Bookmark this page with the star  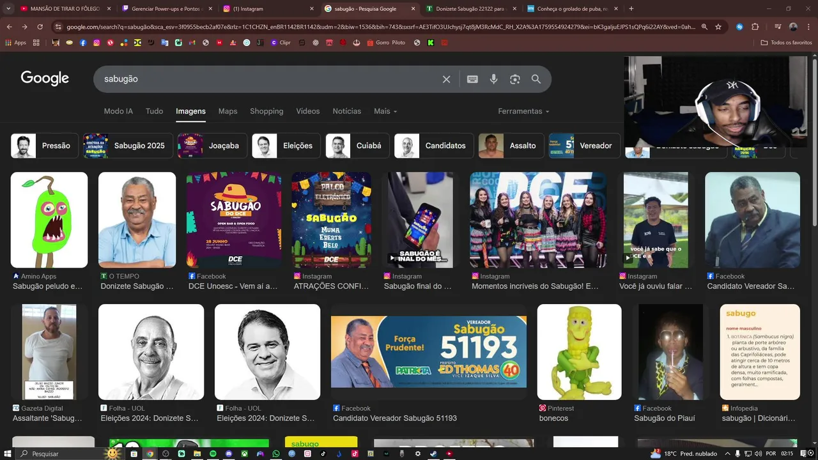tap(718, 27)
